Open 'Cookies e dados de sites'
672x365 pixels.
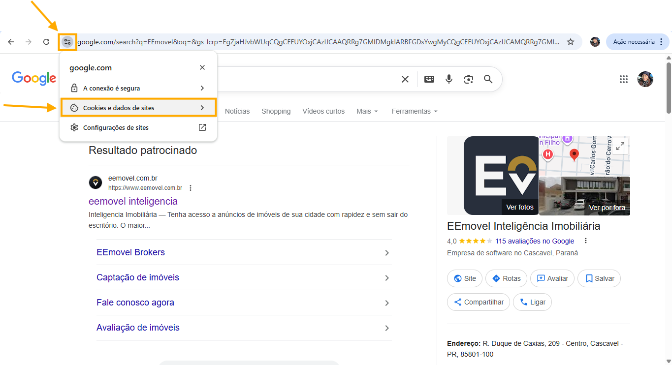(x=138, y=108)
